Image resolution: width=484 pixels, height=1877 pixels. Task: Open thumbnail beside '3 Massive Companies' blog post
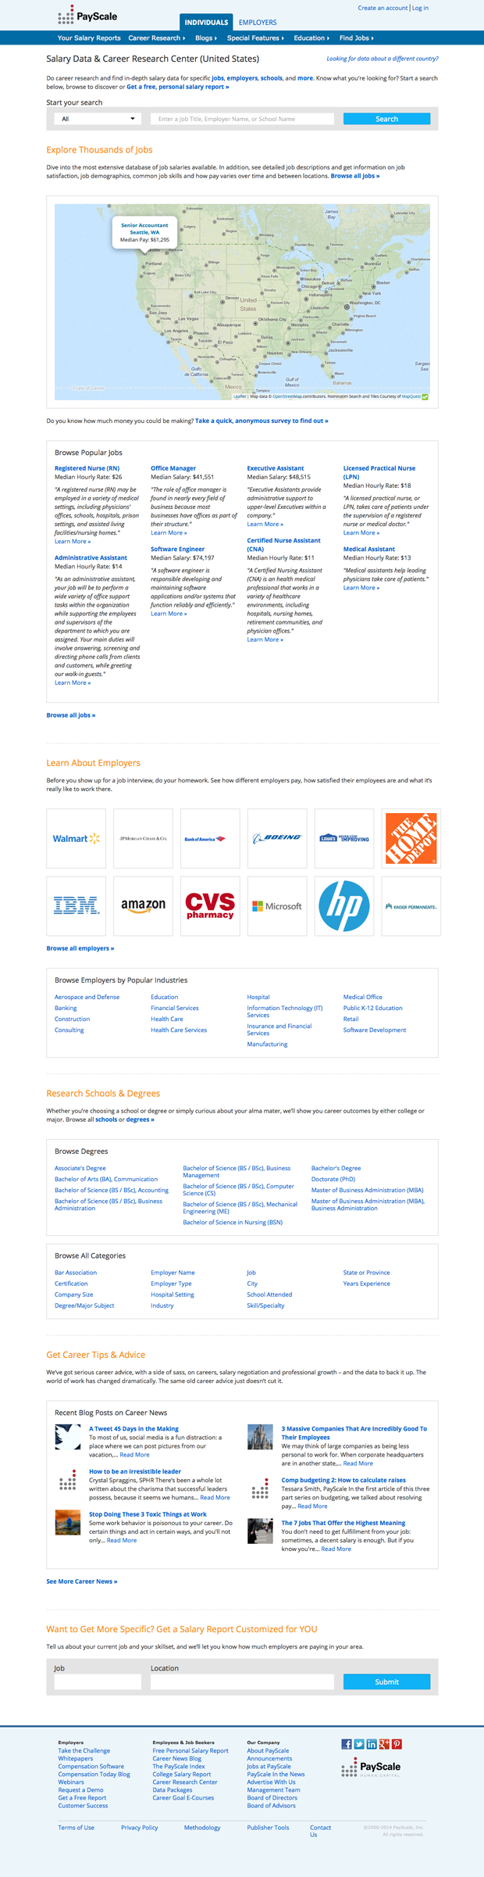(260, 1437)
